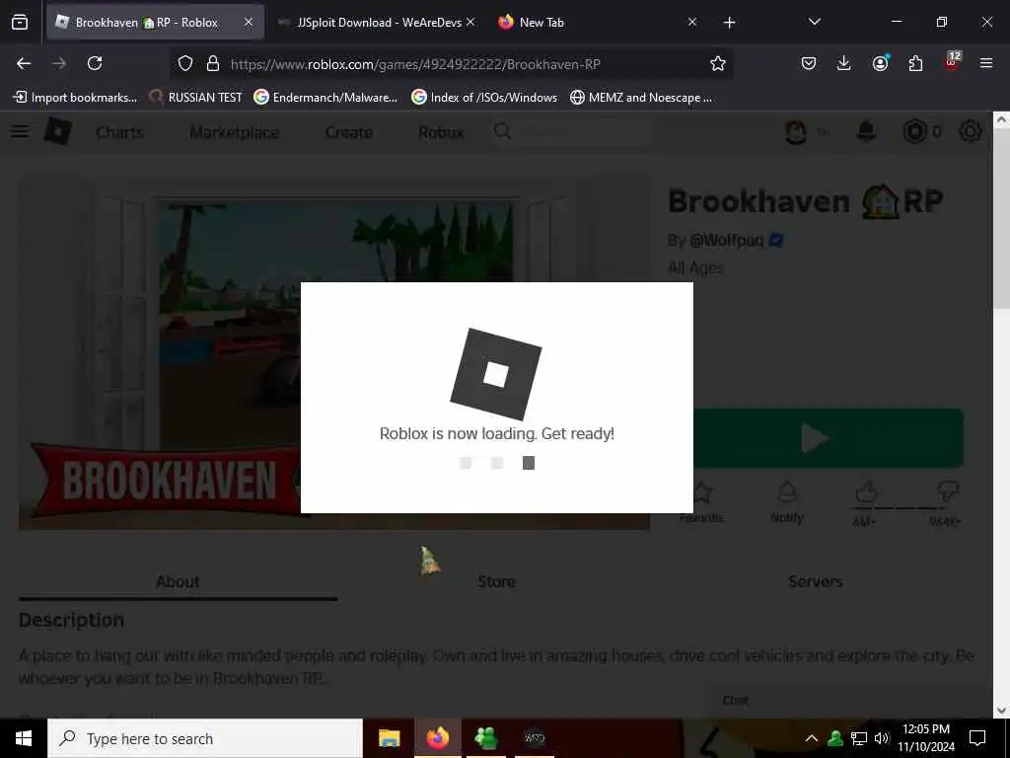Image resolution: width=1010 pixels, height=758 pixels.
Task: Click Windows taskbar search box
Action: 205,738
